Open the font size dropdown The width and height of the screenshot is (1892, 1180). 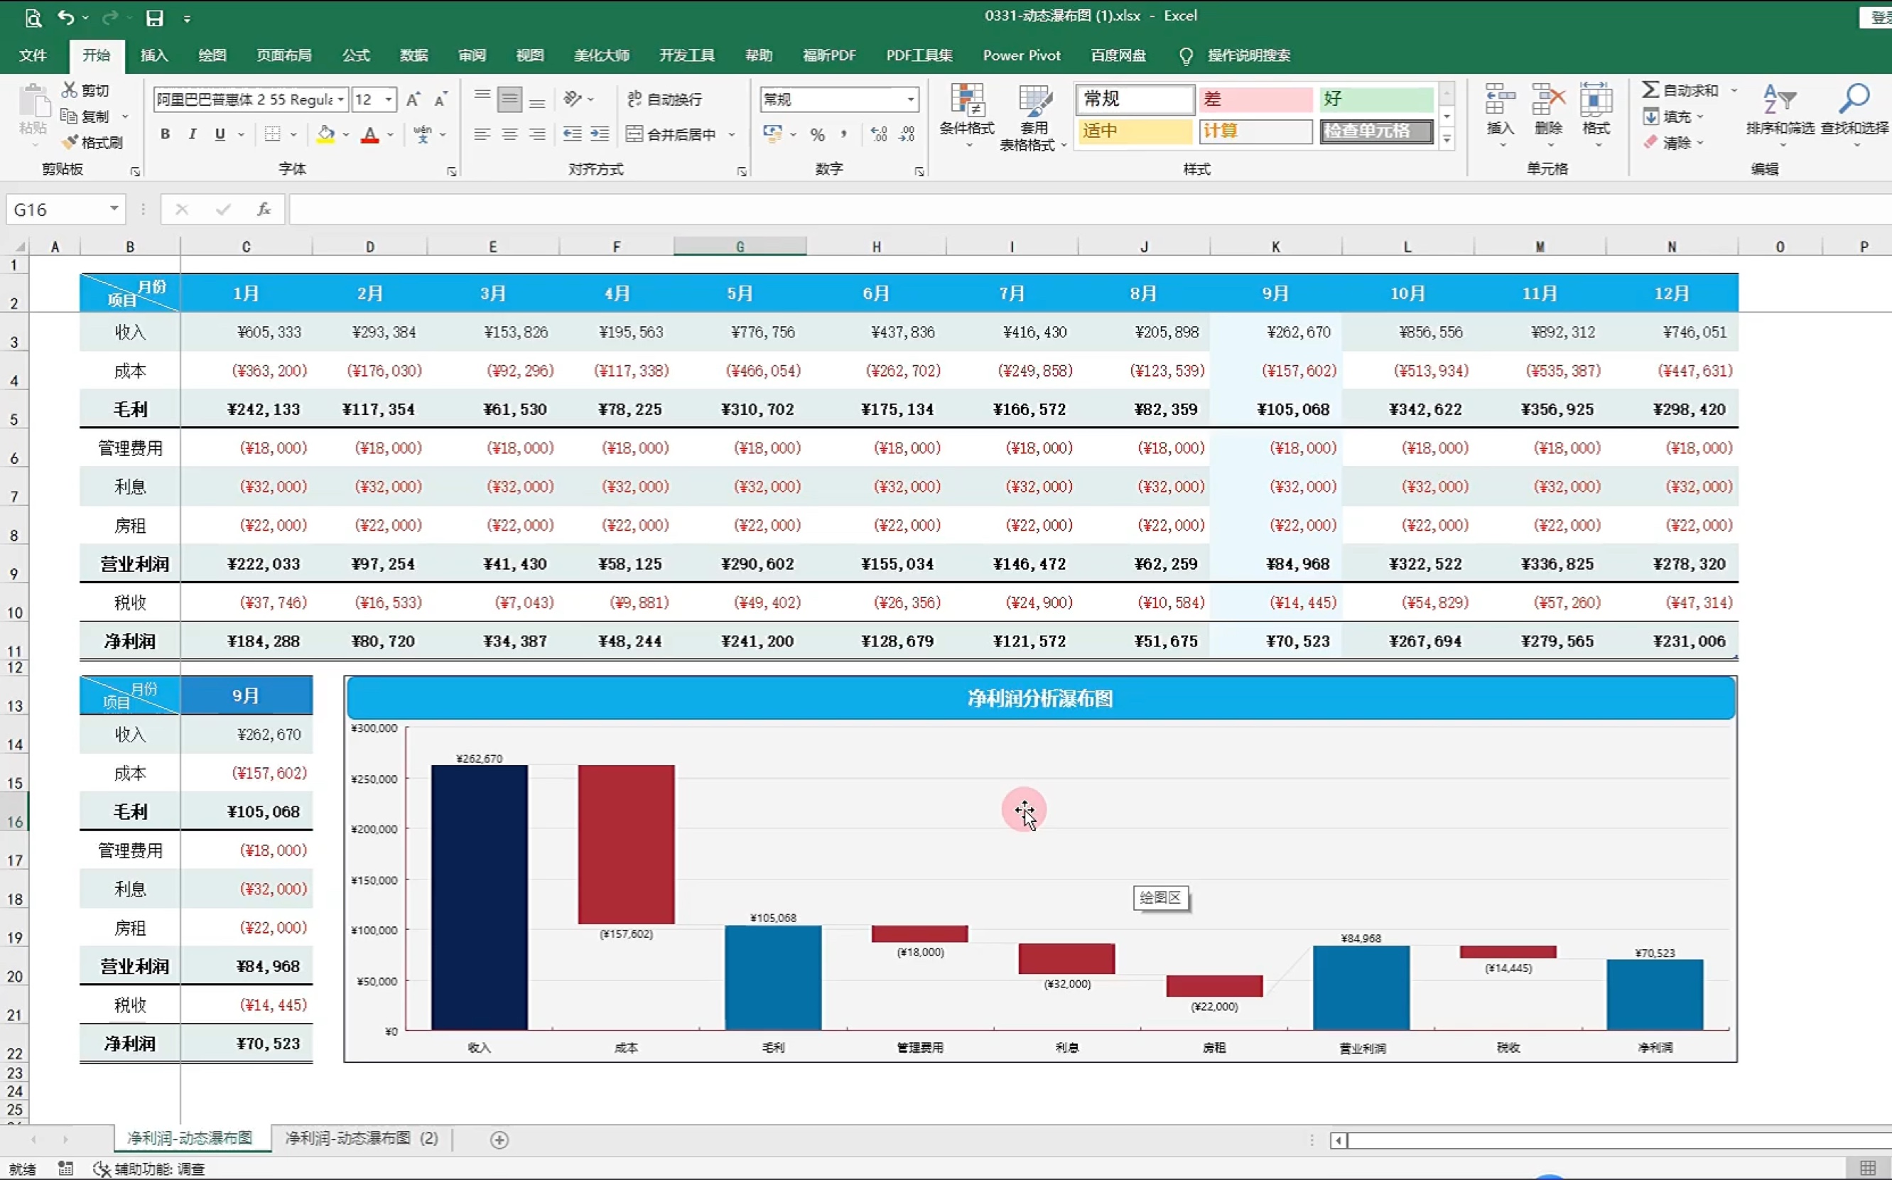(389, 99)
